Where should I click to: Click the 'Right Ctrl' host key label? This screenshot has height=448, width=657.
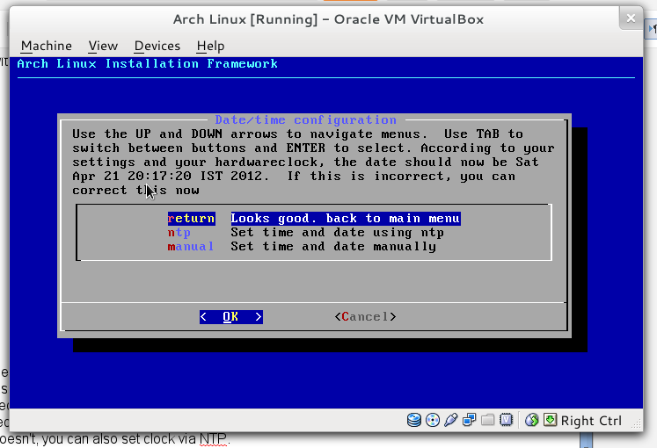tap(591, 421)
